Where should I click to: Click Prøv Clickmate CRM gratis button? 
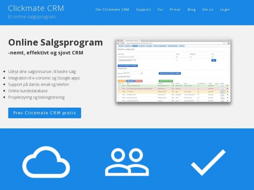click(x=44, y=113)
